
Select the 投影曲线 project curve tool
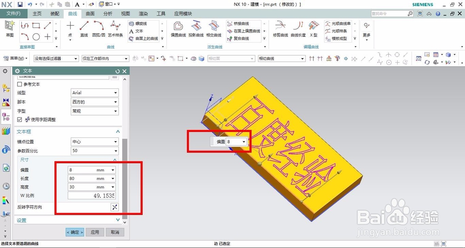[x=196, y=29]
